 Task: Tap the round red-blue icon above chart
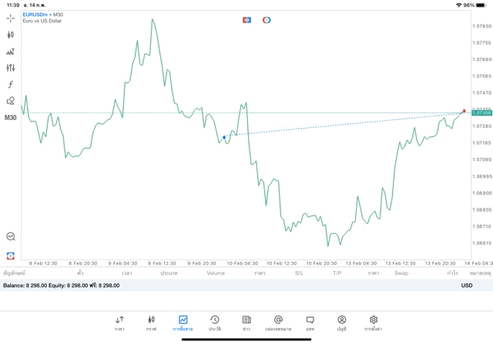tap(267, 20)
